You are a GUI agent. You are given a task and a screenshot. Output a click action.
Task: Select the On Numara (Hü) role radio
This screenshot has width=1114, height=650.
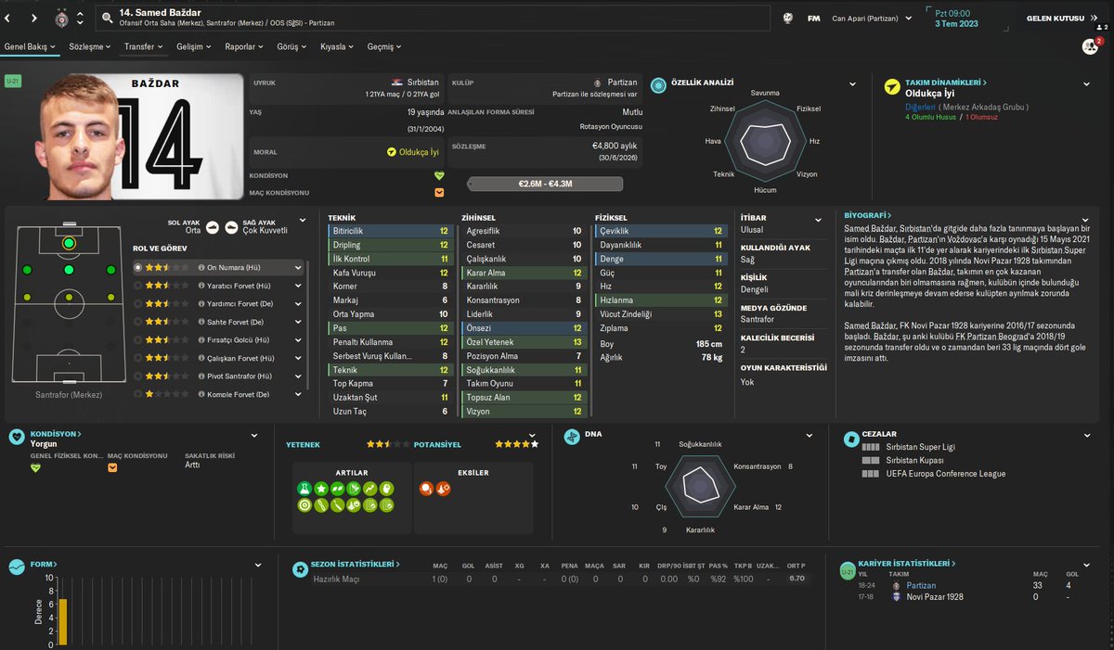coord(138,267)
